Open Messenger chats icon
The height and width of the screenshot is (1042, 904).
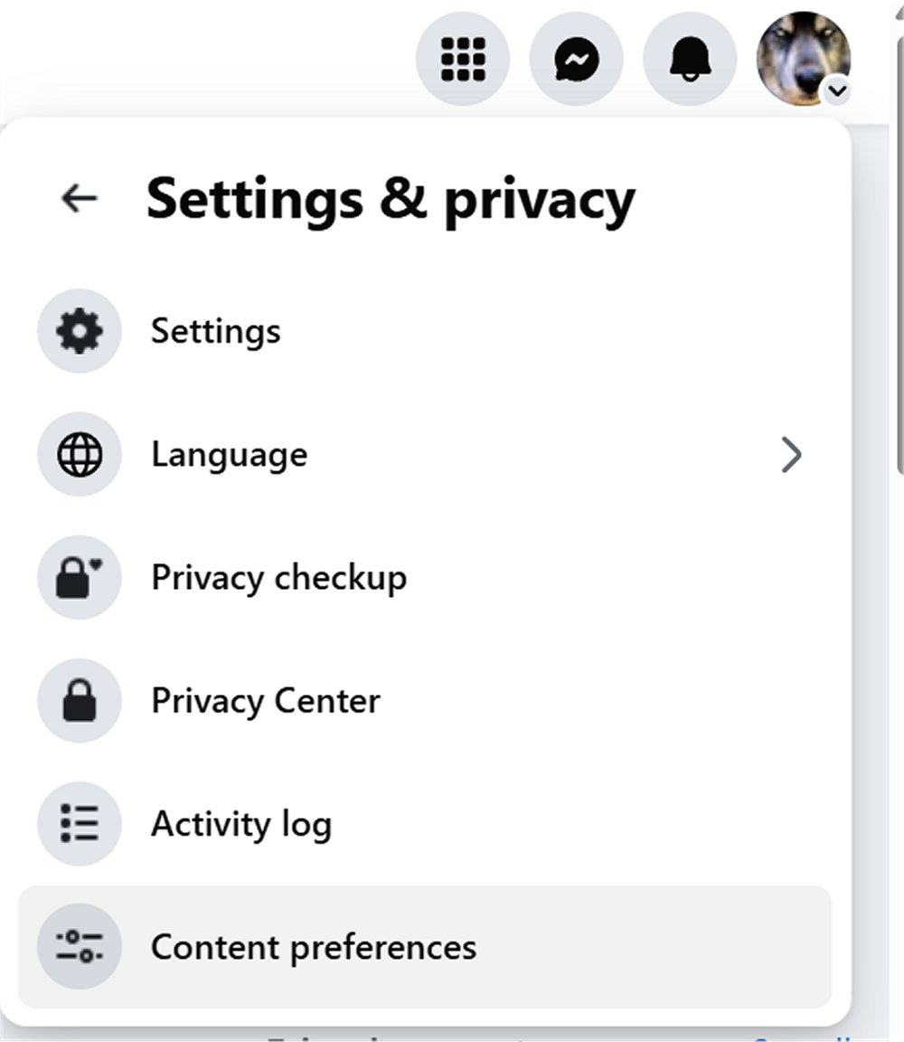coord(576,60)
